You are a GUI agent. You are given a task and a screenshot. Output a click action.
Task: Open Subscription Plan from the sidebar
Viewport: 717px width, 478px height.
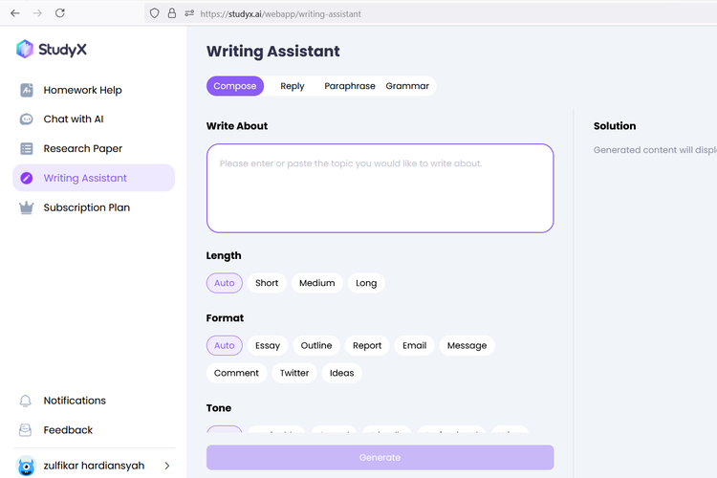pyautogui.click(x=94, y=207)
